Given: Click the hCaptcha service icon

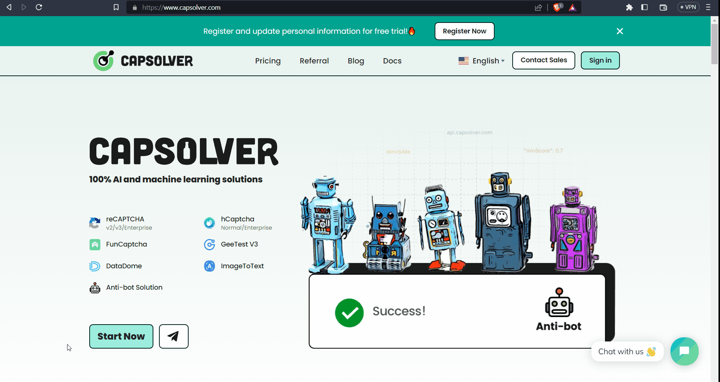Looking at the screenshot, I should click(210, 223).
